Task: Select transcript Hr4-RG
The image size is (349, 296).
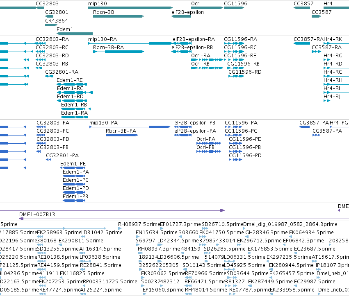Action: (336, 60)
